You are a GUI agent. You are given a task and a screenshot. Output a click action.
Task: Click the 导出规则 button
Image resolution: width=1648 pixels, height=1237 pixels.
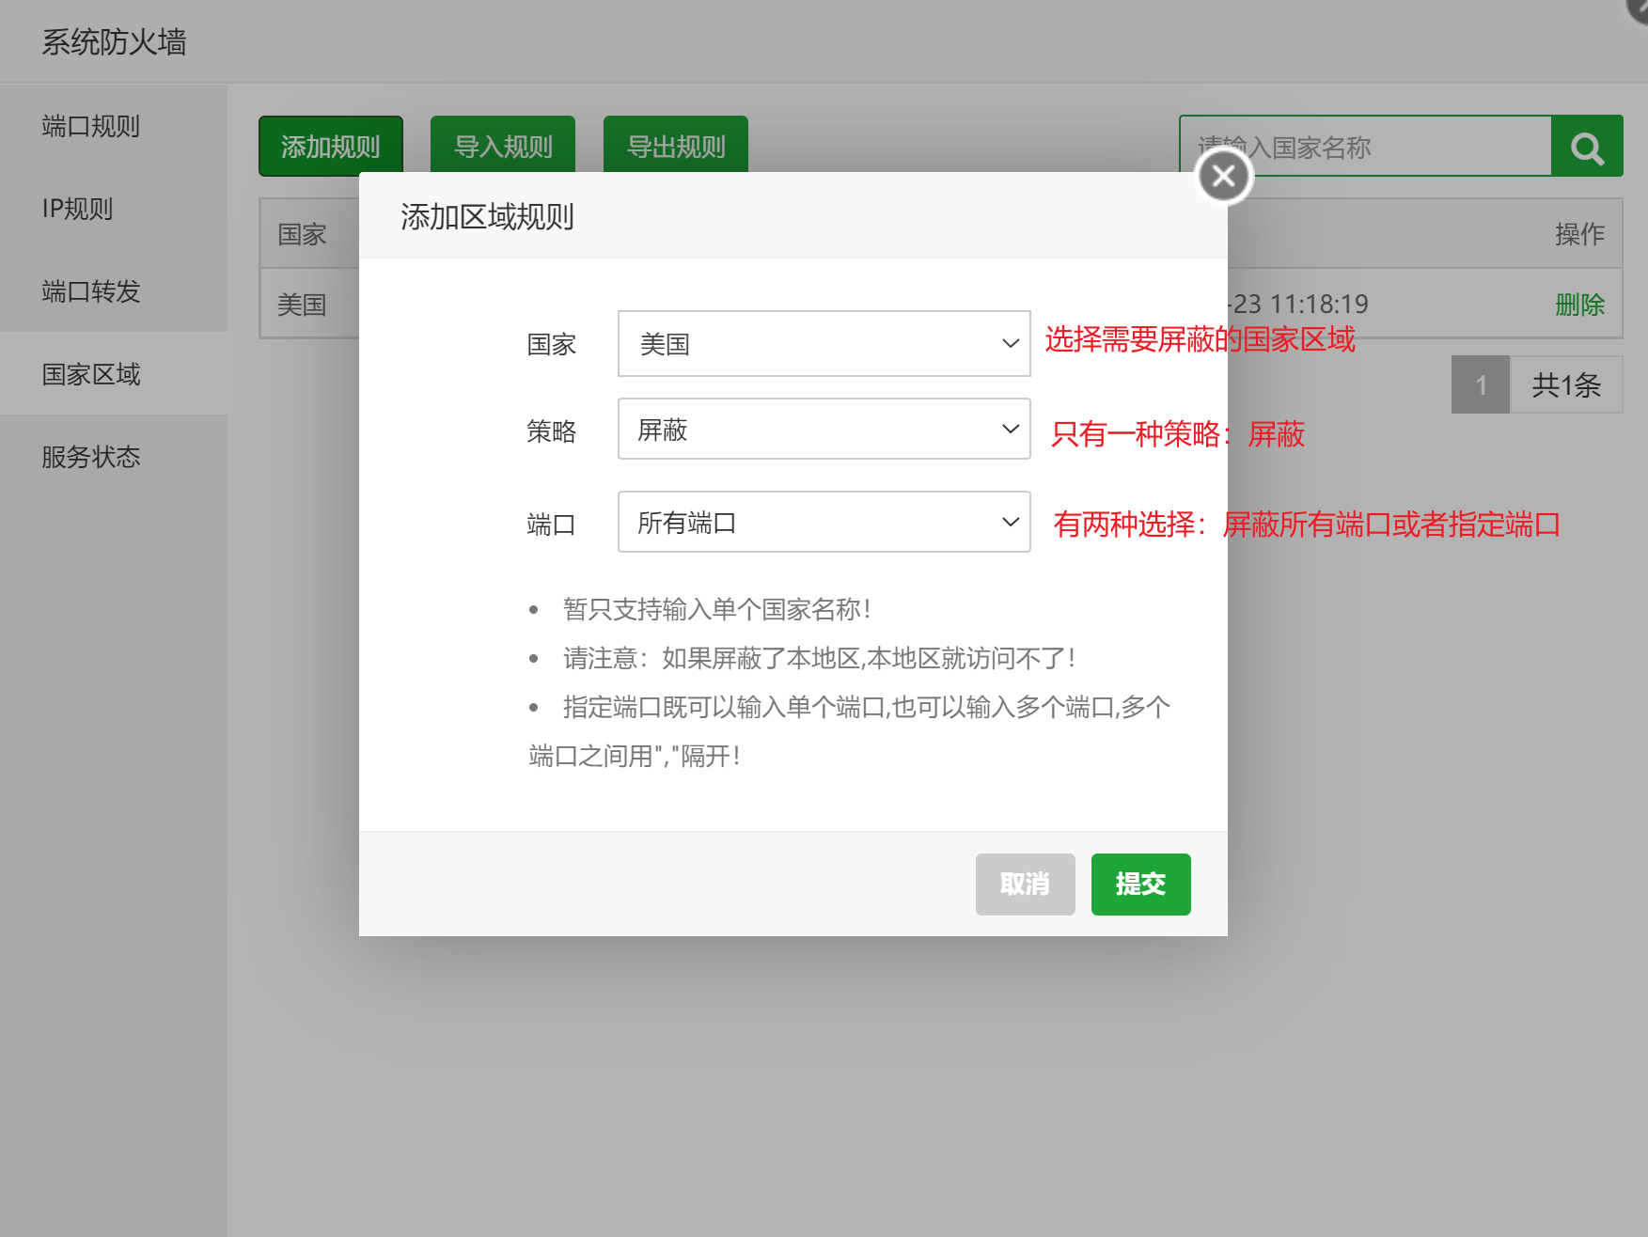pos(675,146)
